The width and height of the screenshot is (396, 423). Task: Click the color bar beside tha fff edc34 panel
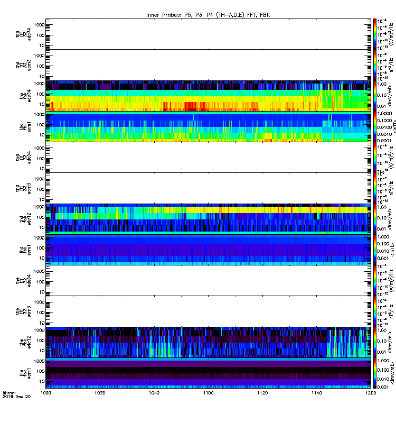point(375,34)
